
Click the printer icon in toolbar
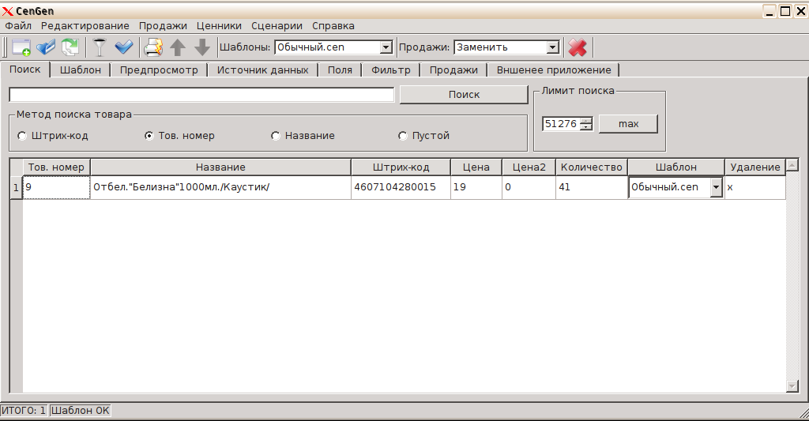[x=152, y=47]
